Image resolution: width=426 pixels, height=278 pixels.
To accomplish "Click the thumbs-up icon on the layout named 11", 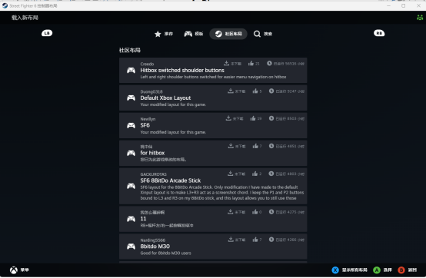I will click(255, 212).
